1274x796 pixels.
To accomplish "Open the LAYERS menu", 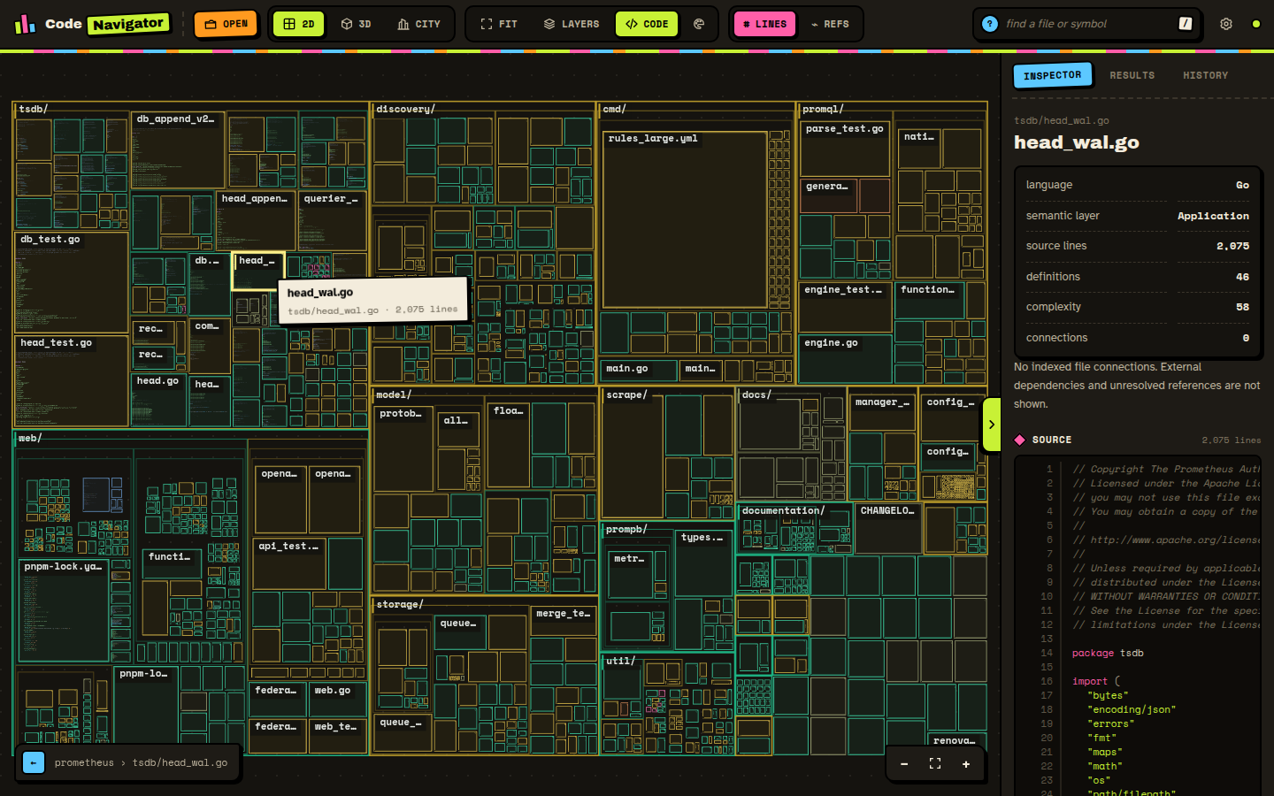I will tap(571, 24).
